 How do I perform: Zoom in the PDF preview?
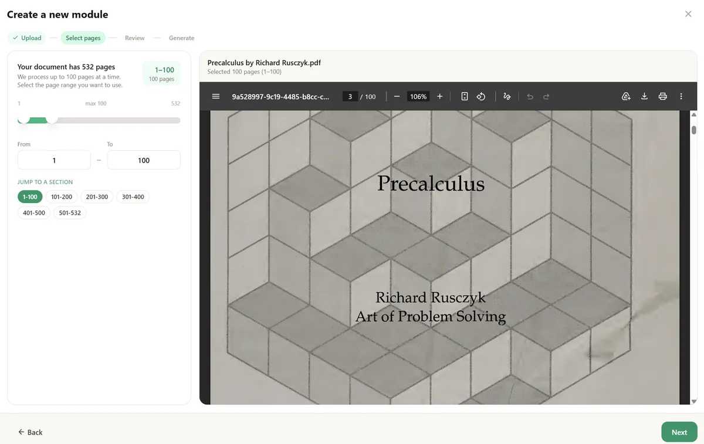pos(440,96)
